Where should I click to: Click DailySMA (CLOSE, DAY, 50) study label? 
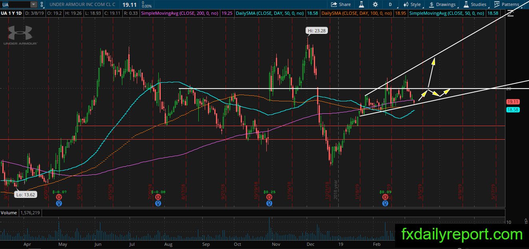(270, 13)
